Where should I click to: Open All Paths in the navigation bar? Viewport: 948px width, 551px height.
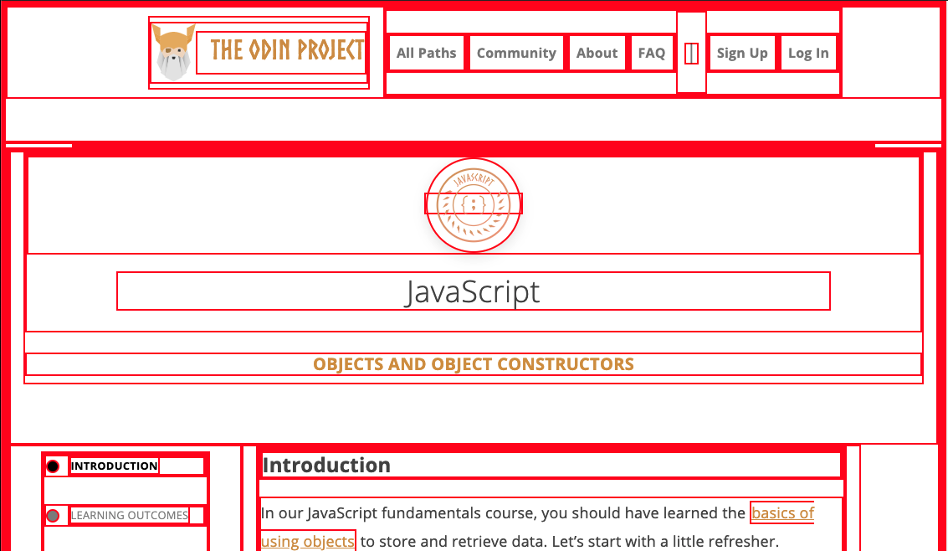(x=427, y=52)
